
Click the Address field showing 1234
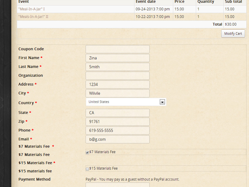pos(118,85)
